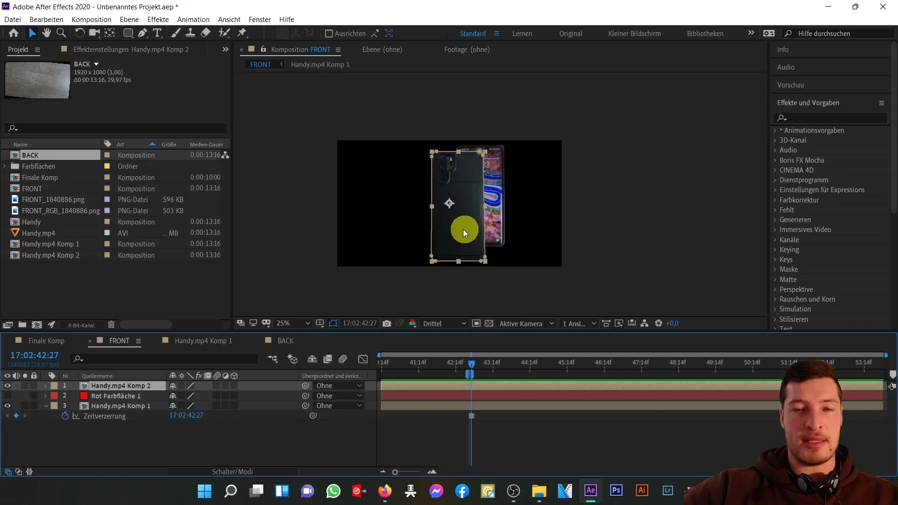Toggle time-remapping icon on layer
This screenshot has height=505, width=898.
(66, 416)
